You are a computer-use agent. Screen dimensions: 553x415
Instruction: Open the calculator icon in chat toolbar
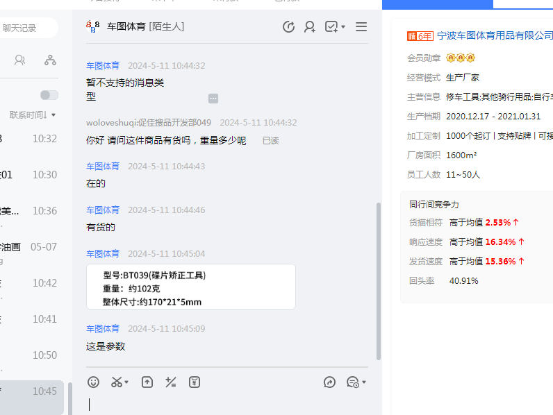pos(170,382)
